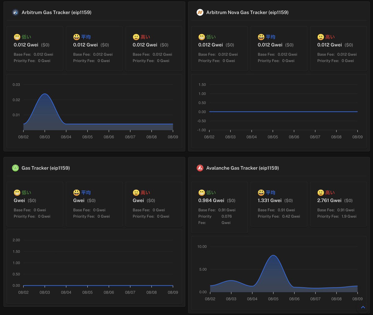Open the Arbitrum Nova Gas Tracker (eip1159) title
Image resolution: width=373 pixels, height=315 pixels.
tap(247, 12)
